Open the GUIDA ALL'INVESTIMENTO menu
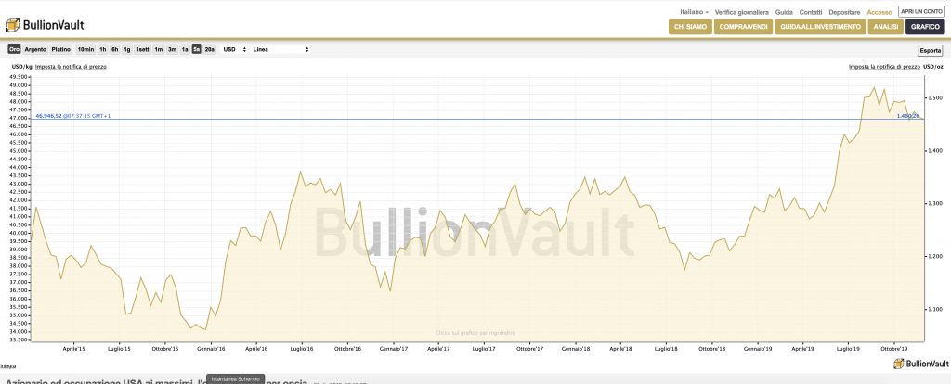The width and height of the screenshot is (951, 384). tap(820, 27)
